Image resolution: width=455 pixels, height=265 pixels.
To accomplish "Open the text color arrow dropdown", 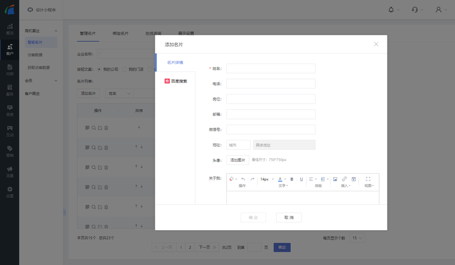I will coord(285,179).
